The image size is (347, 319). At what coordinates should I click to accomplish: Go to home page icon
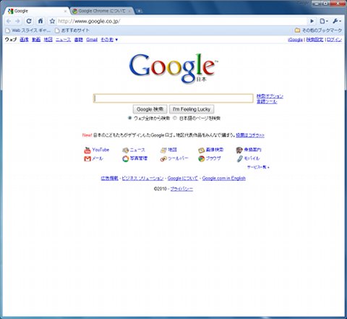click(40, 21)
